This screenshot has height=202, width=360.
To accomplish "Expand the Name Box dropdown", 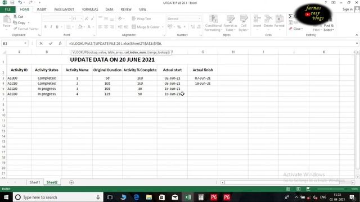I will pyautogui.click(x=25, y=43).
